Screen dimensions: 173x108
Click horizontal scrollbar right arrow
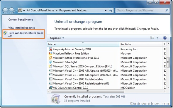[164, 91]
